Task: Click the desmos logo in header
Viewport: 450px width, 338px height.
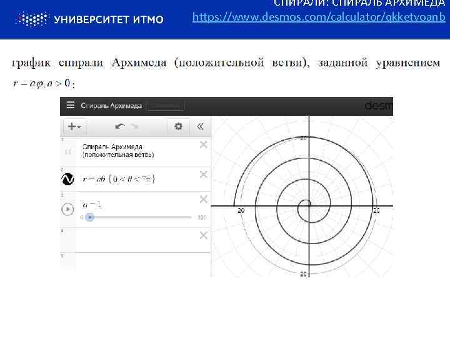Action: click(x=379, y=106)
